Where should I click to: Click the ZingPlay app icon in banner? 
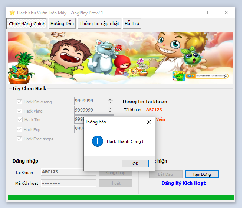[179, 76]
